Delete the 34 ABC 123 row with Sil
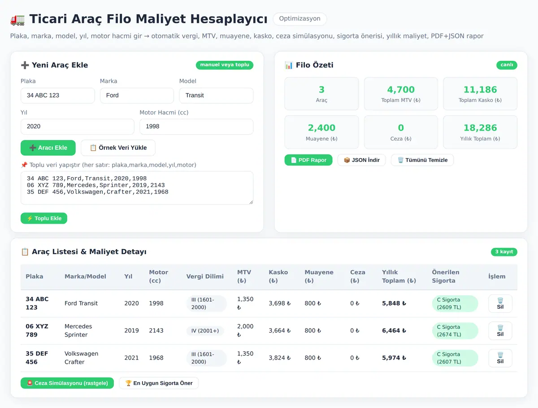Screen dimensions: 538x408 tap(500, 303)
